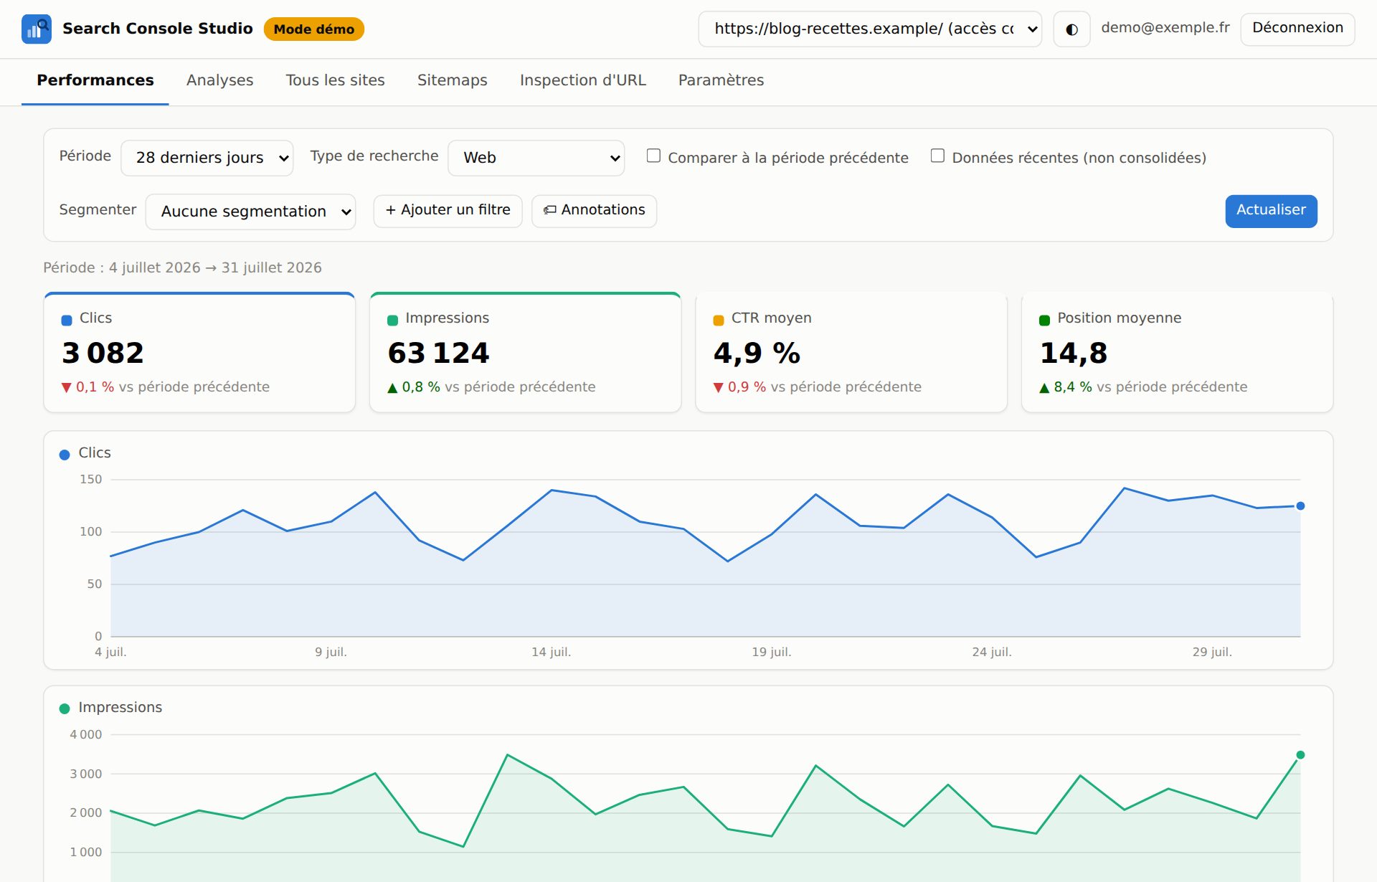Click the 14 juil. axis label on Clics chart
The width and height of the screenshot is (1377, 882).
(551, 652)
